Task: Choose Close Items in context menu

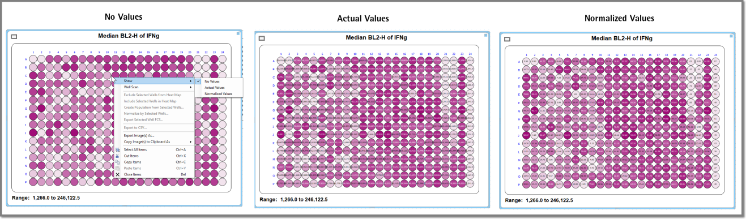Action: [154, 174]
